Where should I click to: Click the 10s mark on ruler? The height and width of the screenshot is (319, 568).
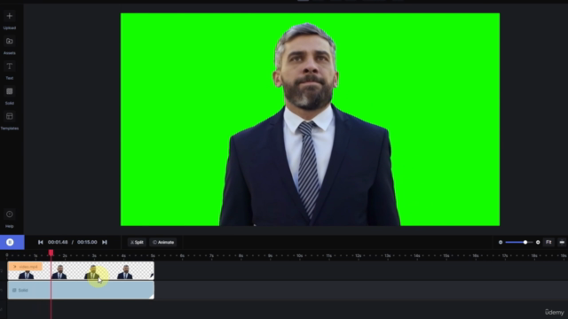coord(300,256)
